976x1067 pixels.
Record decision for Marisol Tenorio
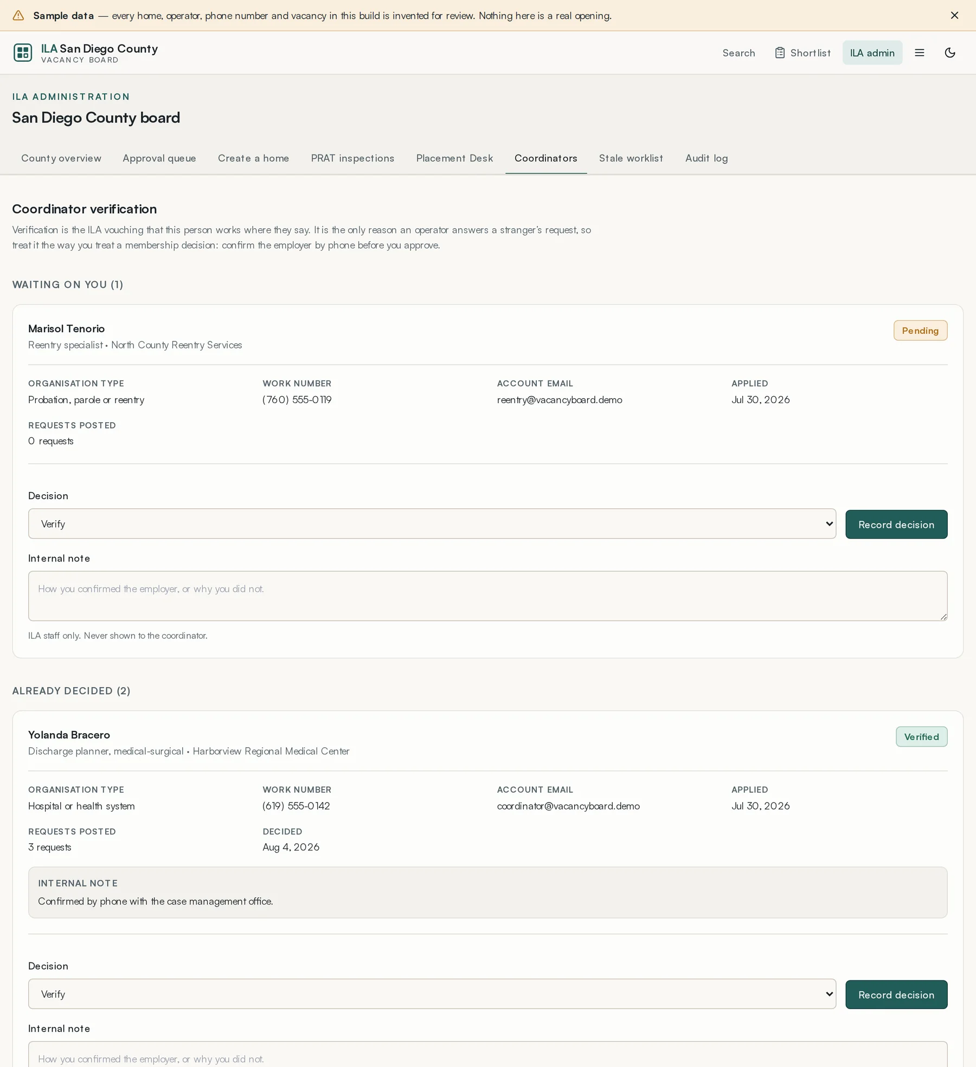(x=896, y=524)
